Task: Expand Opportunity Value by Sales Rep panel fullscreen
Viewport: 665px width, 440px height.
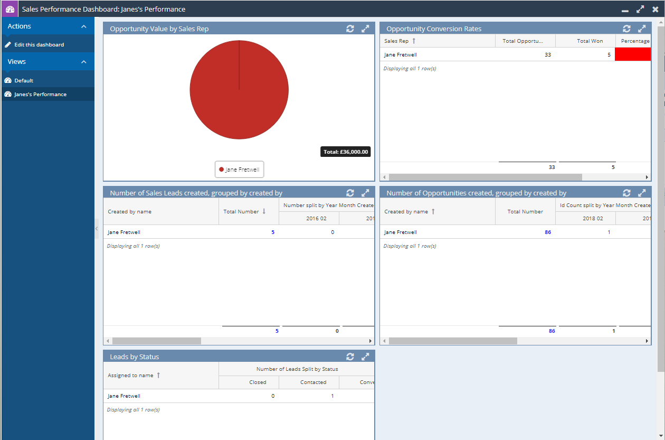Action: (x=365, y=29)
